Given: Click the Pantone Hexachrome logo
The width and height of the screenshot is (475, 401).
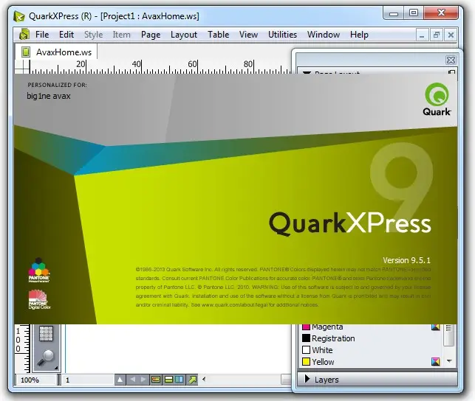Looking at the screenshot, I should [38, 270].
